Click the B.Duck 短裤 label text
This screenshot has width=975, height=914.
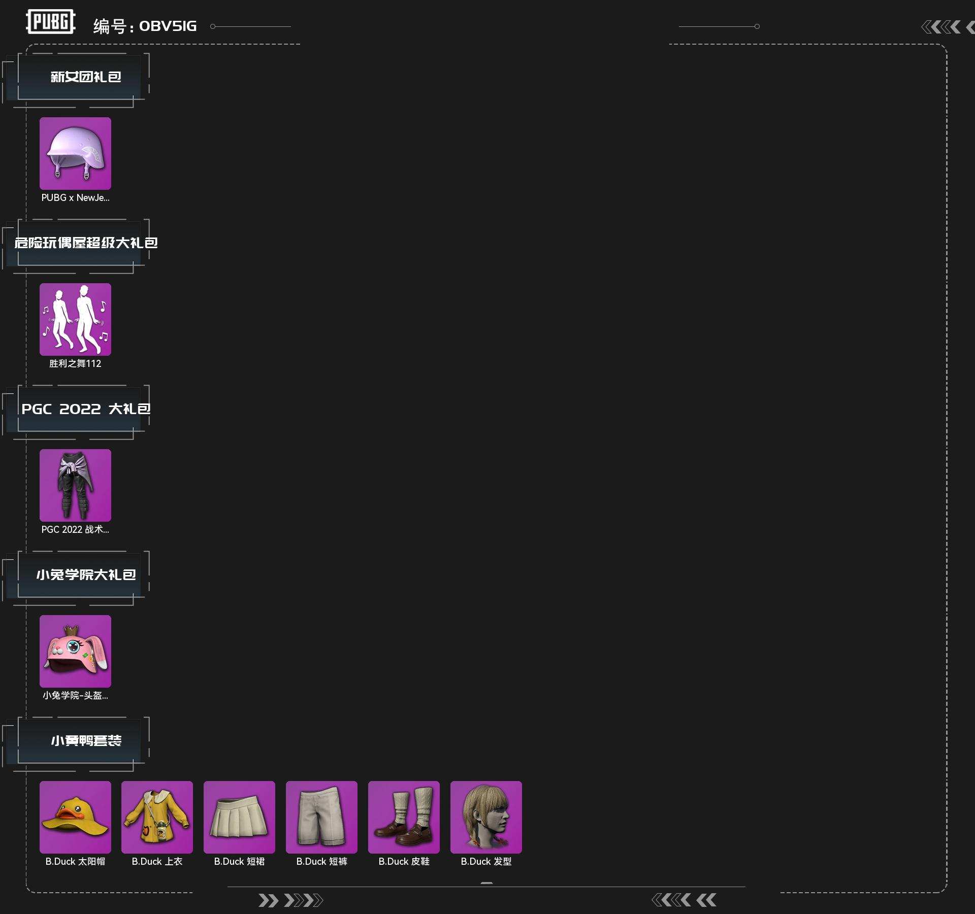pos(321,862)
